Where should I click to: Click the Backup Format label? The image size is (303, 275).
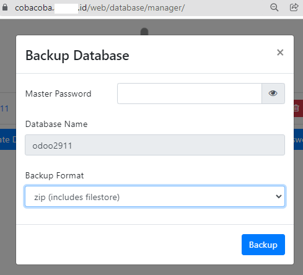point(55,175)
